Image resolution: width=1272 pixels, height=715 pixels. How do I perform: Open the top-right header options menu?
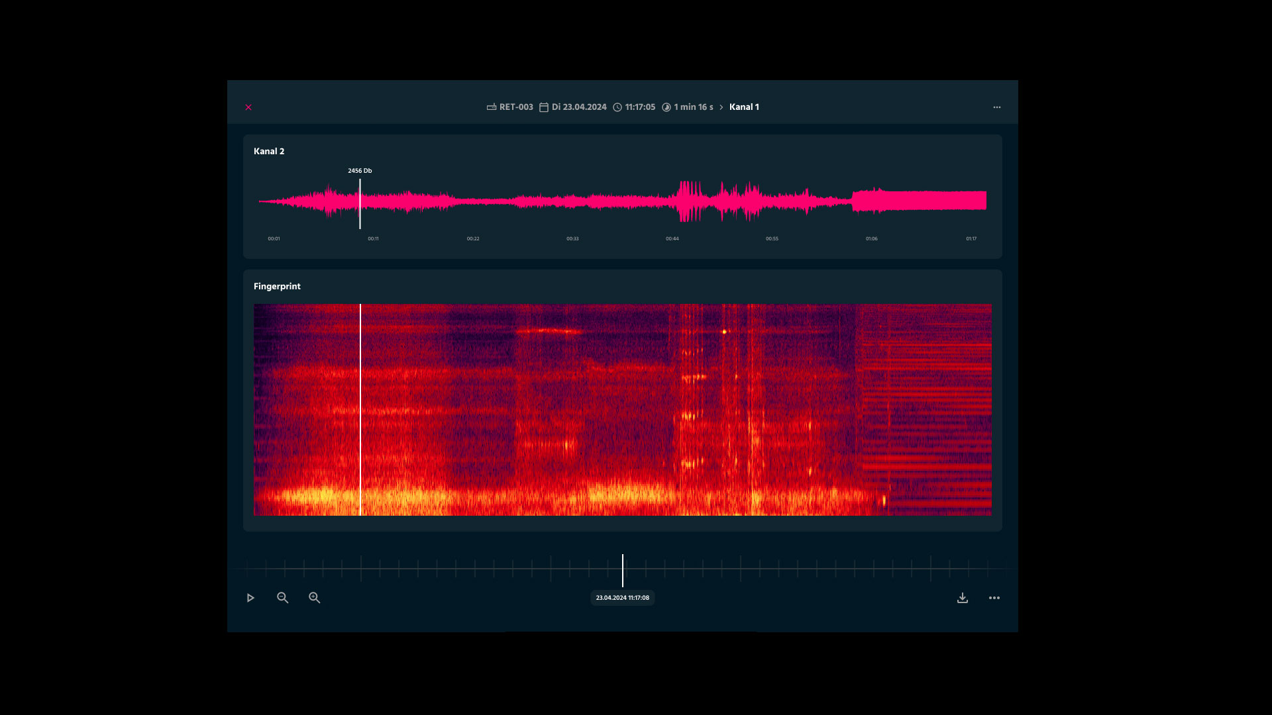(x=997, y=107)
